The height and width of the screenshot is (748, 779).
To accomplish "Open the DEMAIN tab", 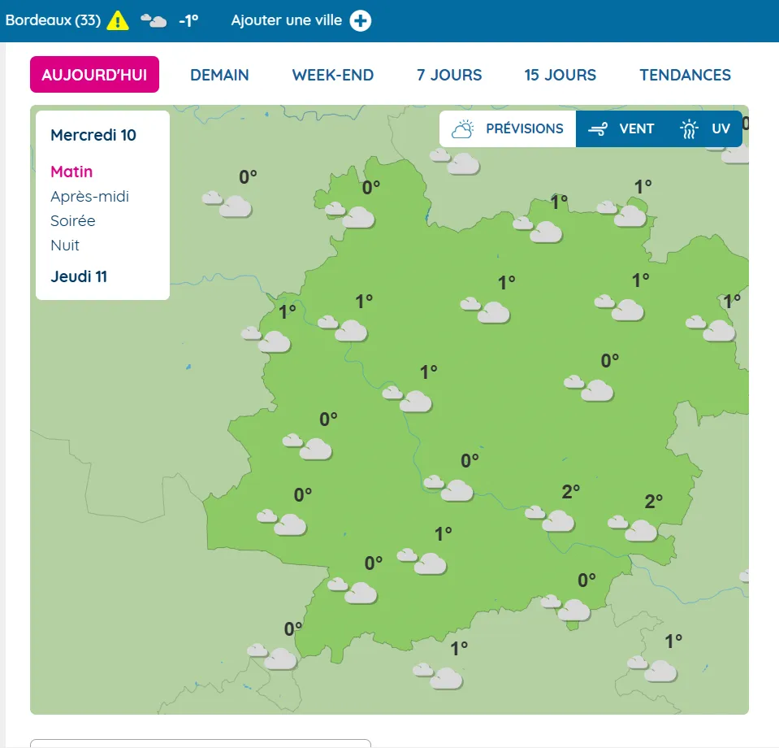I will (x=219, y=75).
